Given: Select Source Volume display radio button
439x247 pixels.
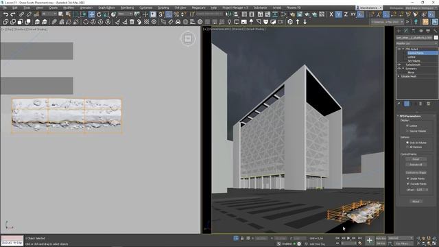Looking at the screenshot, I should tap(407, 131).
